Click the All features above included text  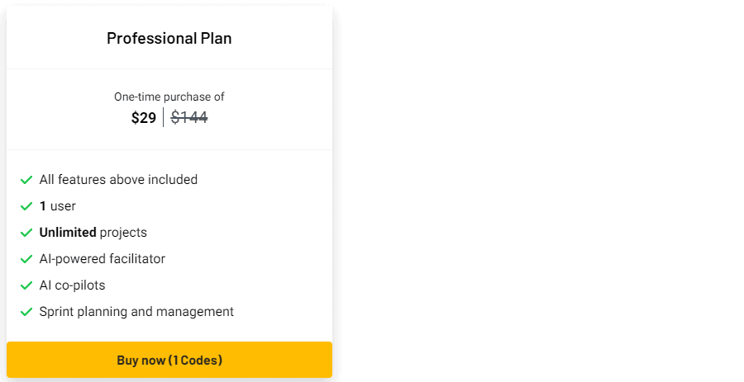pyautogui.click(x=118, y=180)
